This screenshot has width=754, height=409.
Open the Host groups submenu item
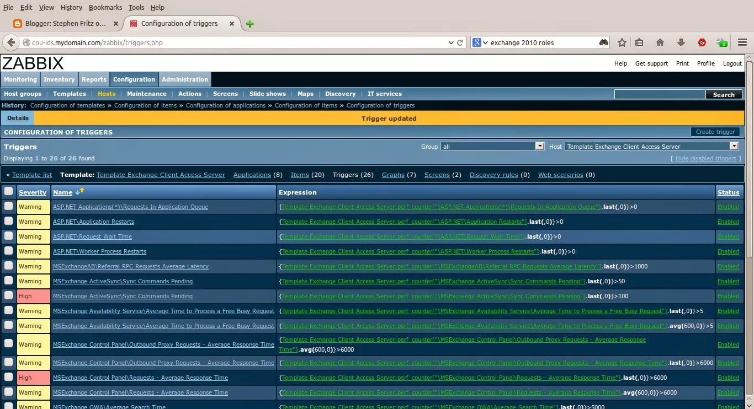coord(23,94)
